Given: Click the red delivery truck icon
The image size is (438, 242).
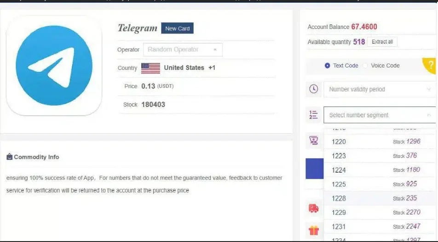Looking at the screenshot, I should click(x=313, y=208).
